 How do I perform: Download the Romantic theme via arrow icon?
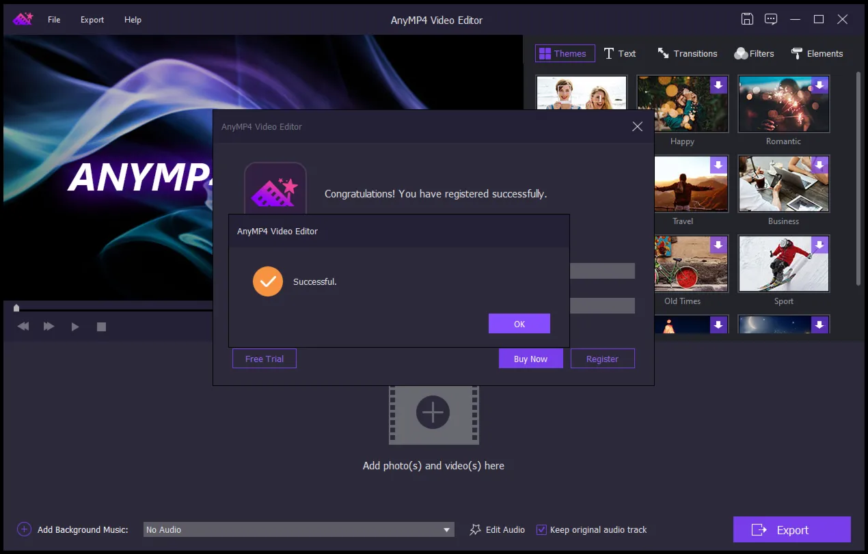pos(819,85)
